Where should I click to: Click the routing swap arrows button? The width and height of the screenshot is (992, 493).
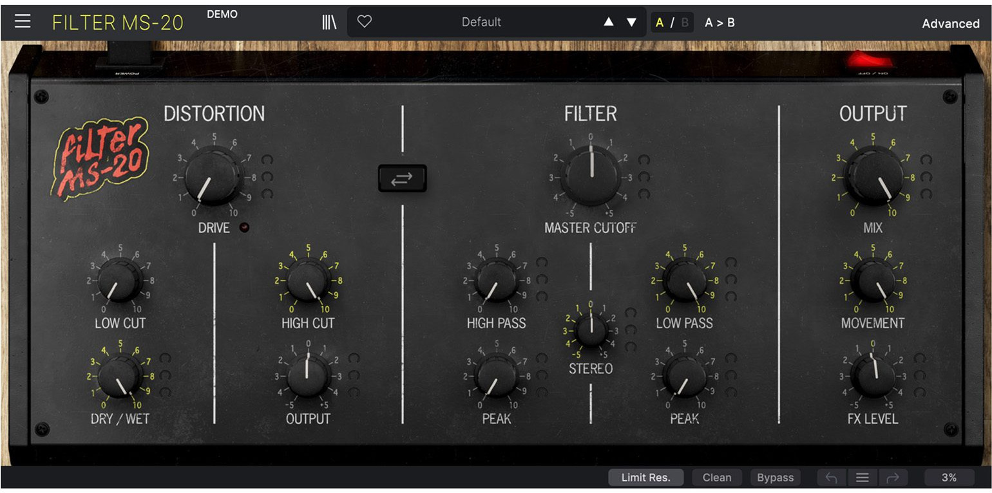click(x=403, y=179)
